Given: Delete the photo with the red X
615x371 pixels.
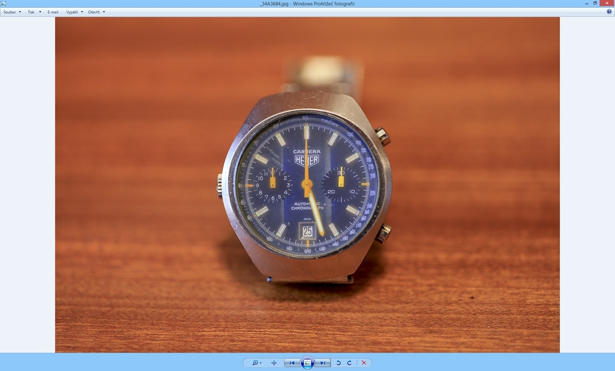Looking at the screenshot, I should (x=364, y=363).
